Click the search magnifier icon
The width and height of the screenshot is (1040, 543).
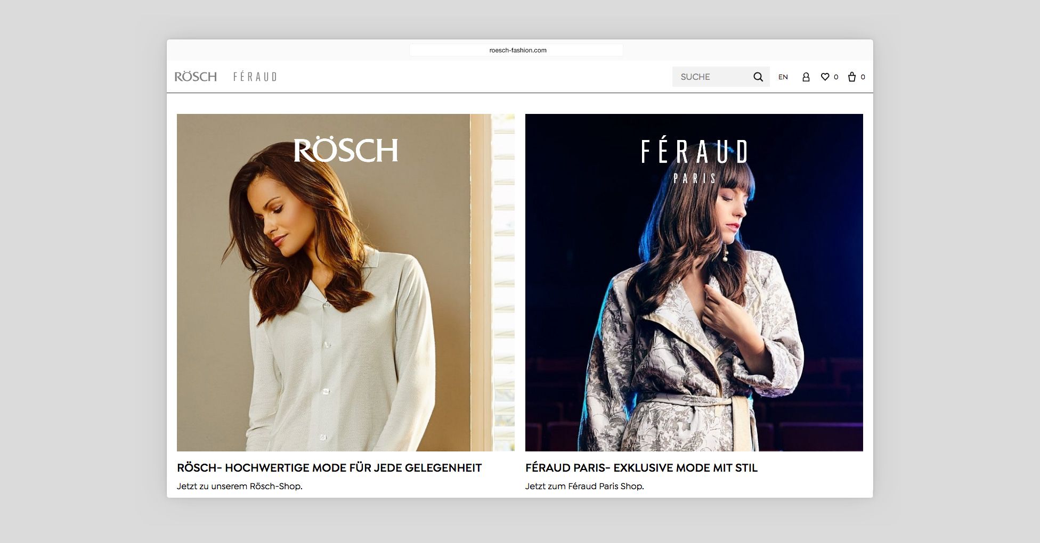coord(758,77)
